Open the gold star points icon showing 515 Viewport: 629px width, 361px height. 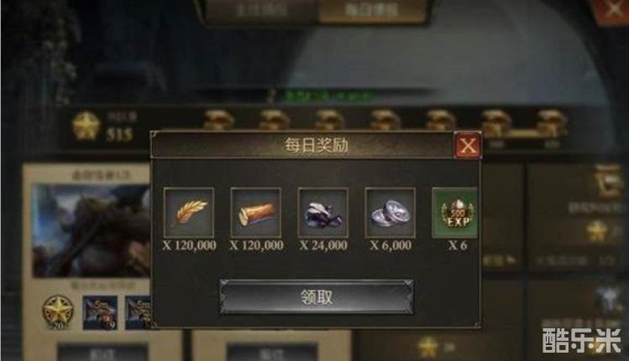(85, 126)
